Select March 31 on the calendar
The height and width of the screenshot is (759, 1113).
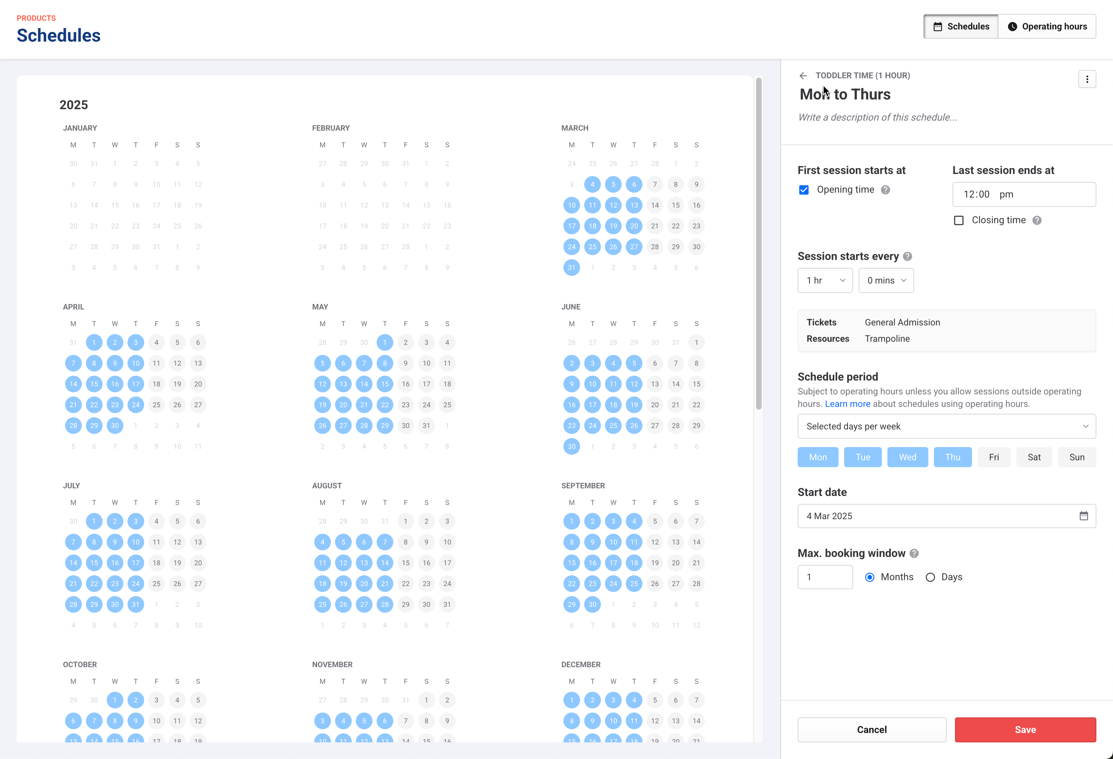click(571, 268)
